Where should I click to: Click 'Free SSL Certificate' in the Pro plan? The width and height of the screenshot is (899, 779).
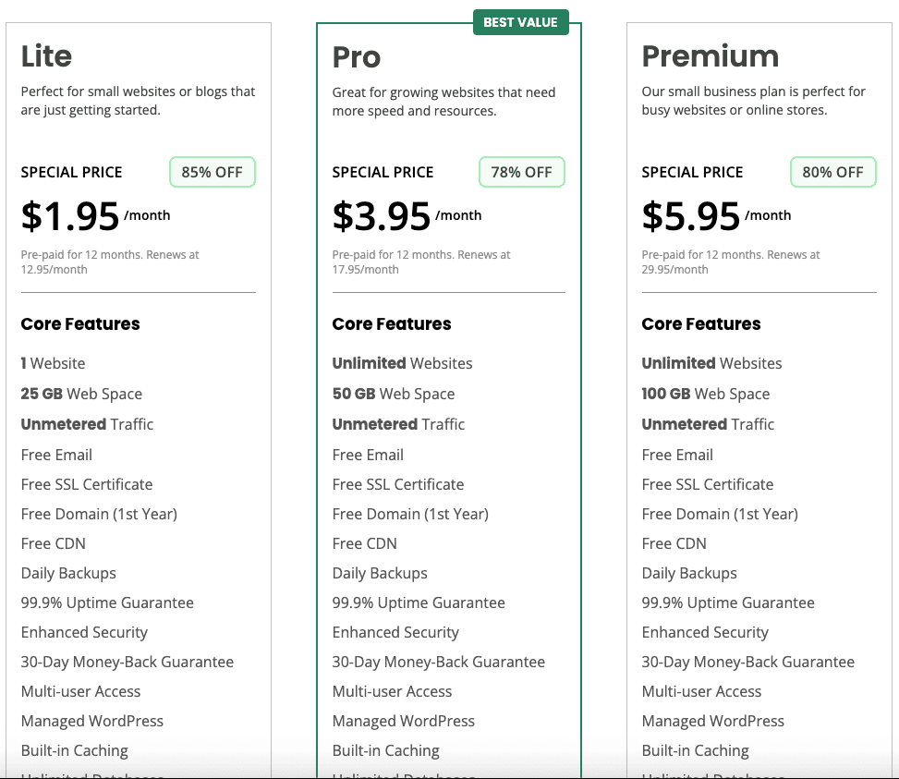398,484
